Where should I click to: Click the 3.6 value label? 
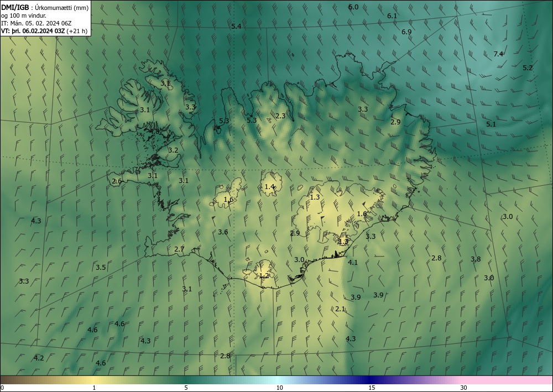(x=222, y=232)
